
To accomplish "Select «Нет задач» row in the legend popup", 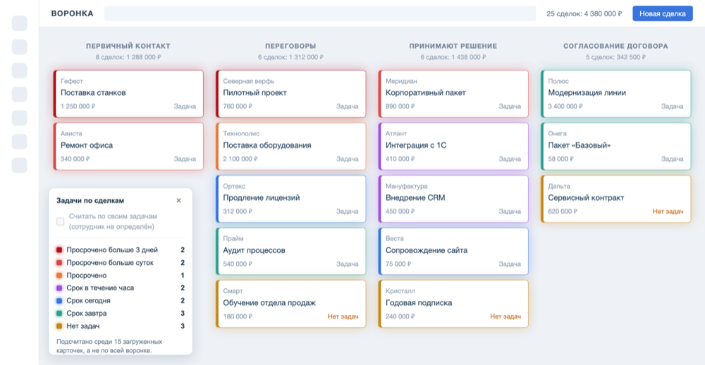I will click(x=121, y=326).
